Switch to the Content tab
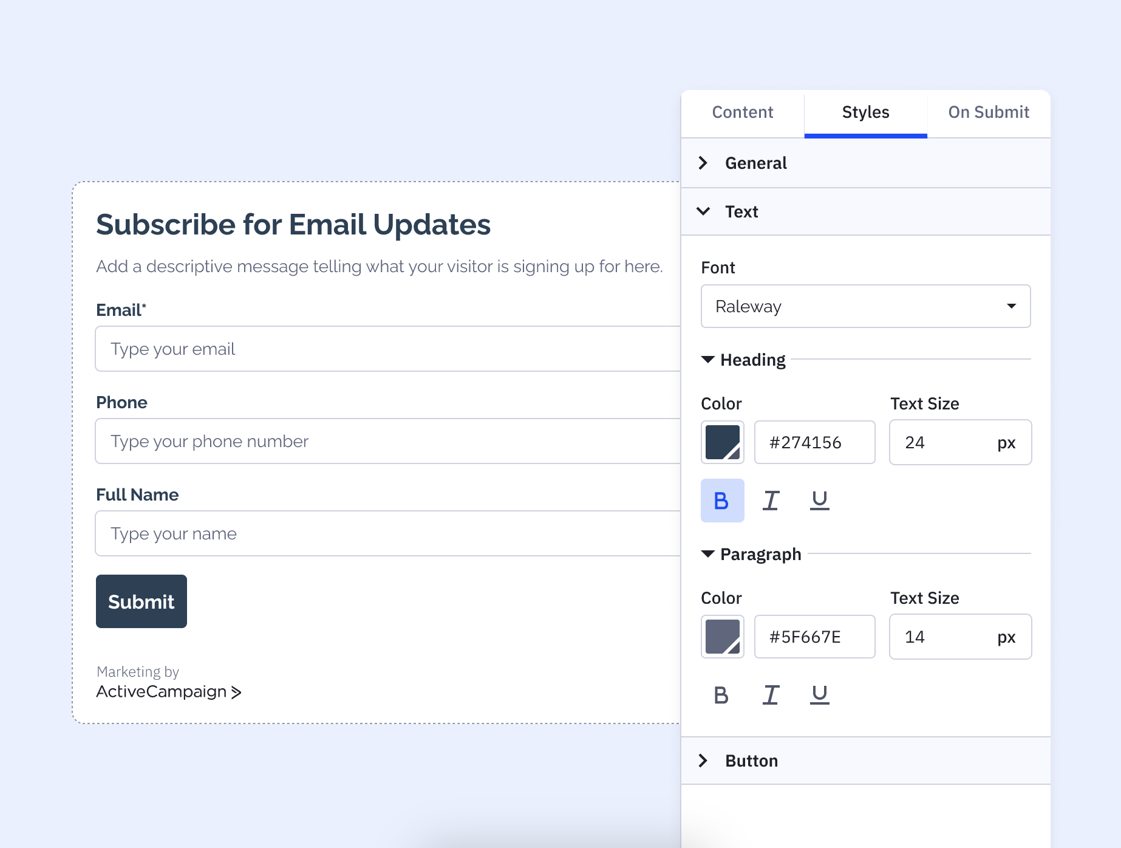This screenshot has height=848, width=1121. click(742, 112)
